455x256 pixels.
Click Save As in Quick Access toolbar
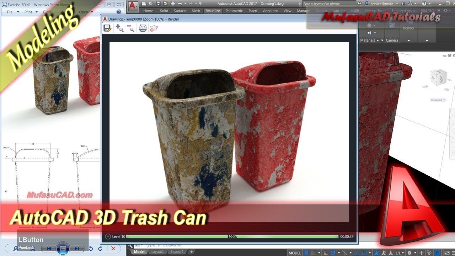click(166, 4)
